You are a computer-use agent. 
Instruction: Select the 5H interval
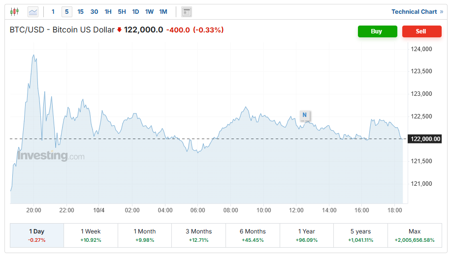(x=122, y=12)
